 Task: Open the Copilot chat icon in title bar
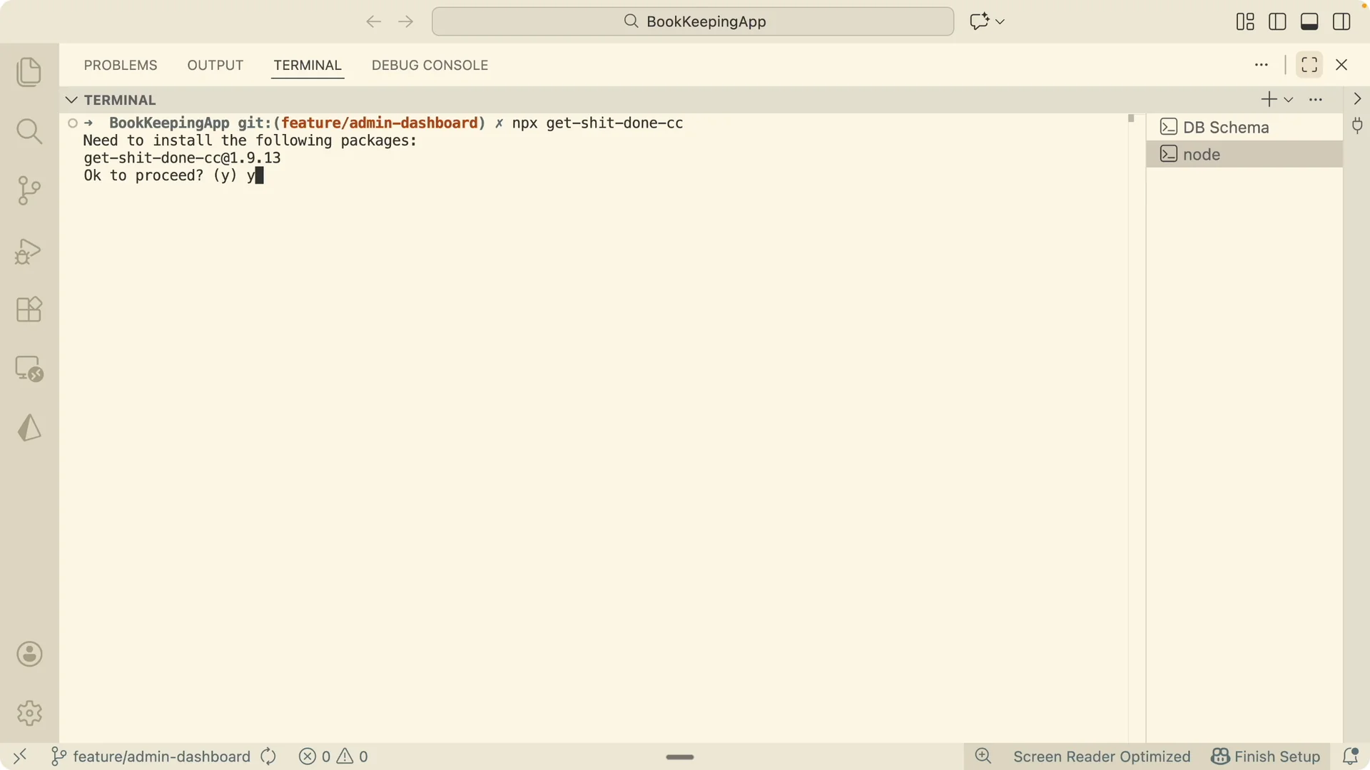click(980, 21)
